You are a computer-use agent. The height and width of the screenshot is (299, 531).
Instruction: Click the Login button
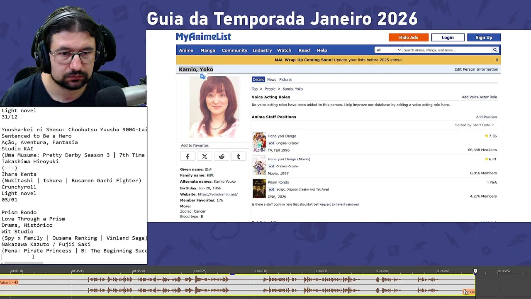pyautogui.click(x=448, y=37)
